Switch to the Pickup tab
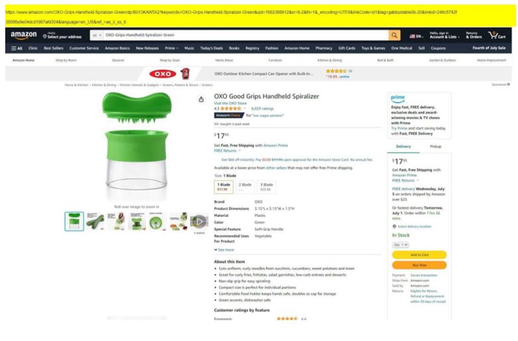This screenshot has height=341, width=518. 436,147
